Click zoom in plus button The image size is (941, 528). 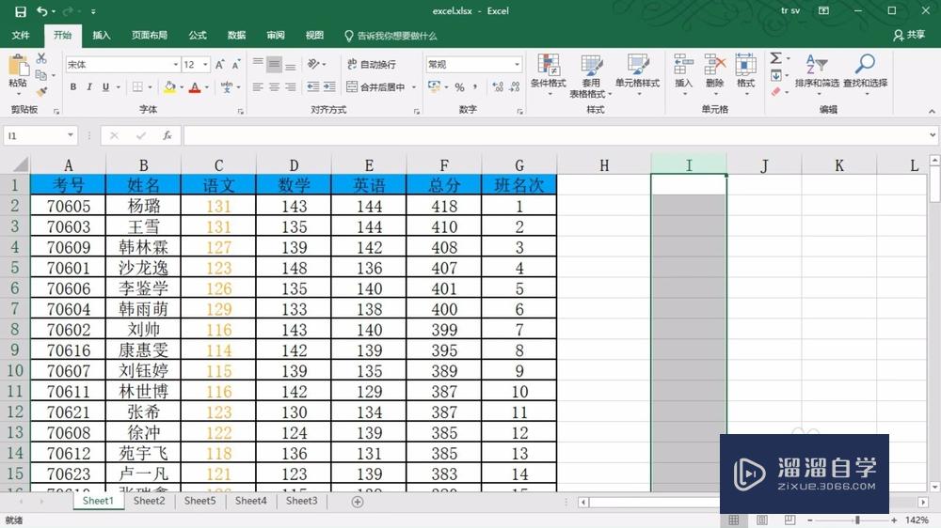click(x=894, y=520)
